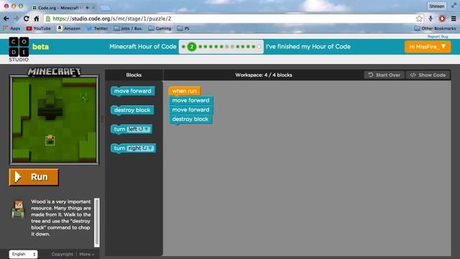
Task: Go to the browser home icon
Action: pyautogui.click(x=37, y=19)
